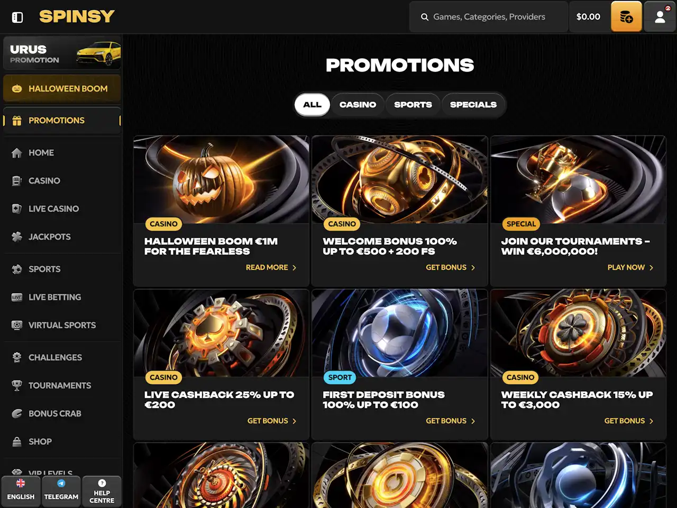Click the Home house icon
677x508 pixels.
pyautogui.click(x=17, y=152)
